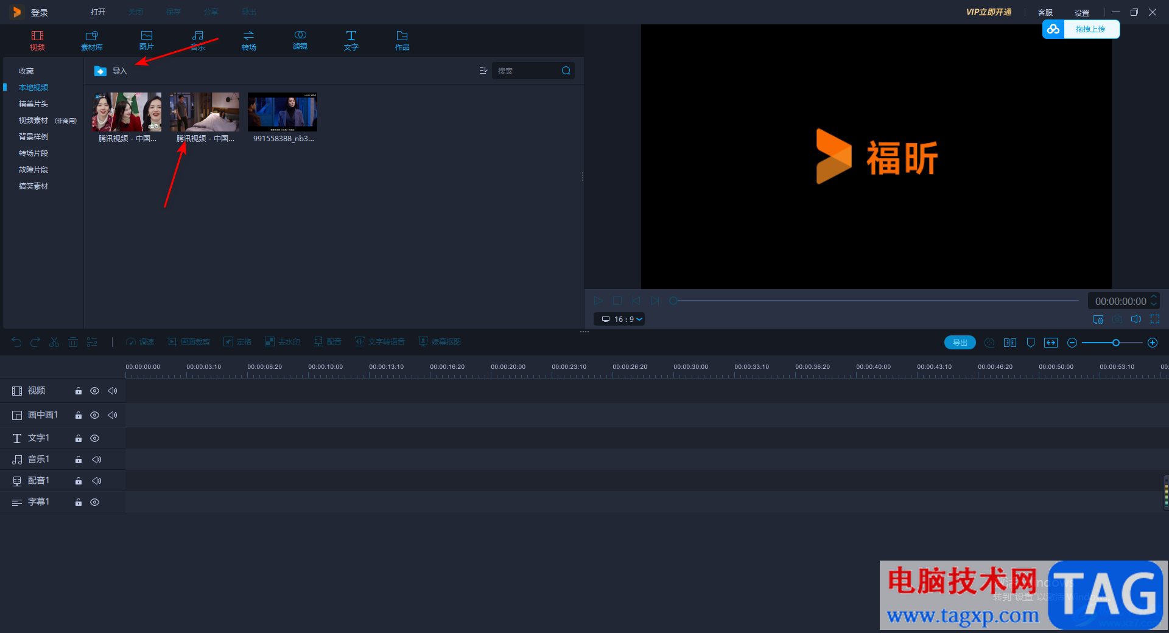
Task: Click the split scissors tool icon
Action: [54, 342]
